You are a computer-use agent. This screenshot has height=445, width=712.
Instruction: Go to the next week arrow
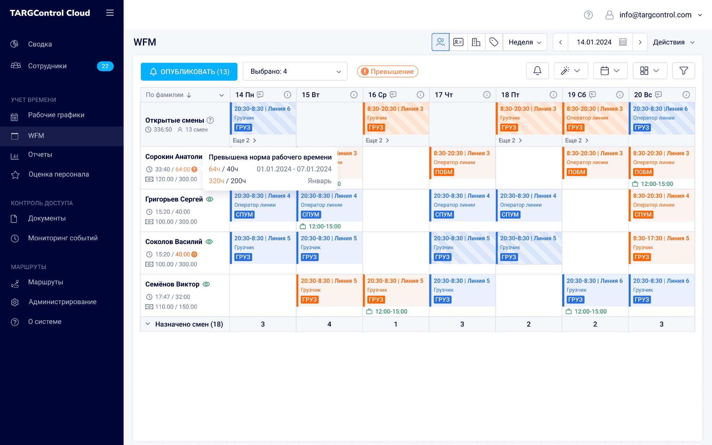pyautogui.click(x=640, y=42)
